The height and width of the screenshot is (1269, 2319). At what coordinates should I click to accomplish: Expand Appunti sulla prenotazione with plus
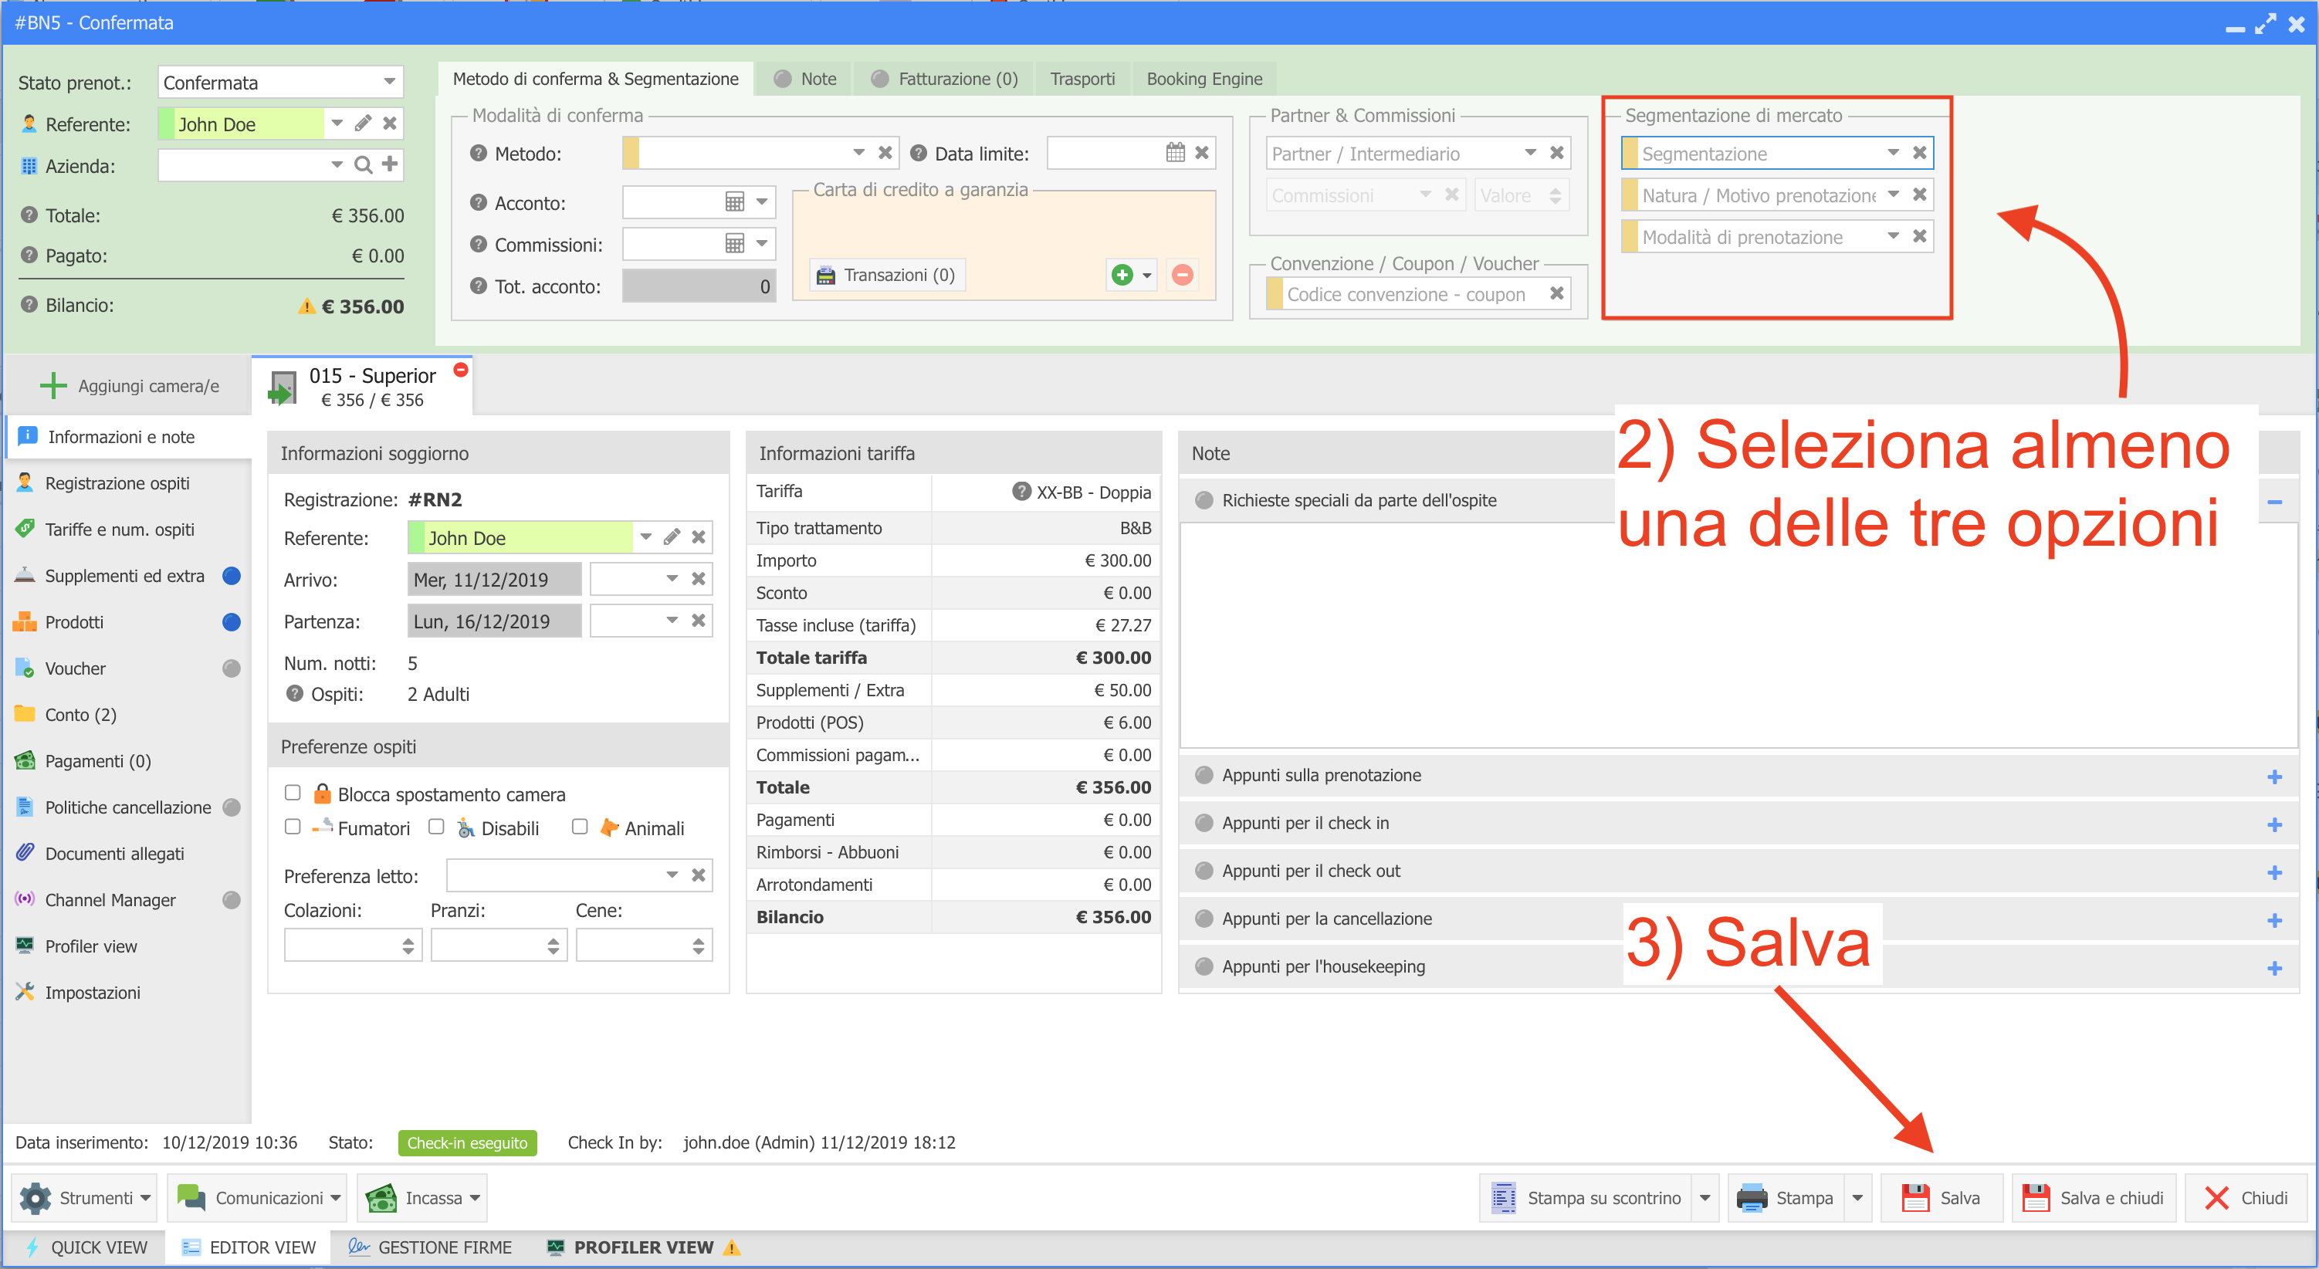(x=2274, y=776)
